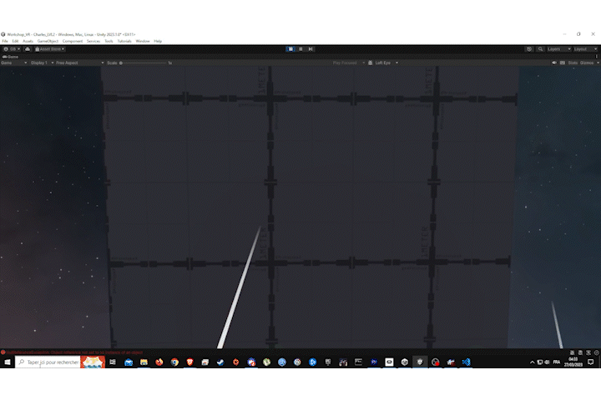
Task: Click the Windows taskbar search box
Action: [50, 362]
